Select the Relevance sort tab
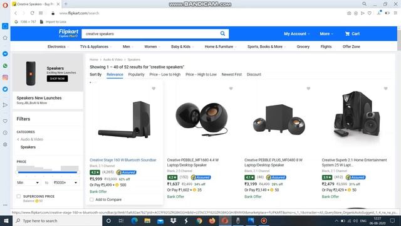Image resolution: width=401 pixels, height=226 pixels. coord(115,74)
